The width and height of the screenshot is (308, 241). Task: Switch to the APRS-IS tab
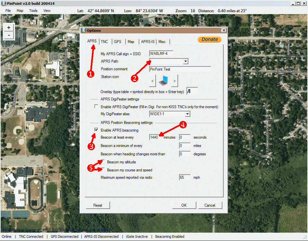click(x=148, y=42)
